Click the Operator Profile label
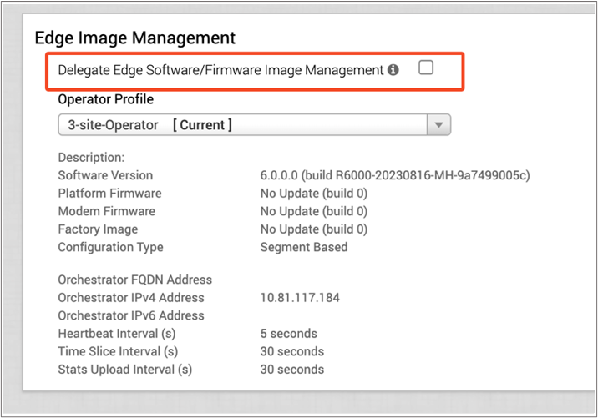 click(x=106, y=99)
